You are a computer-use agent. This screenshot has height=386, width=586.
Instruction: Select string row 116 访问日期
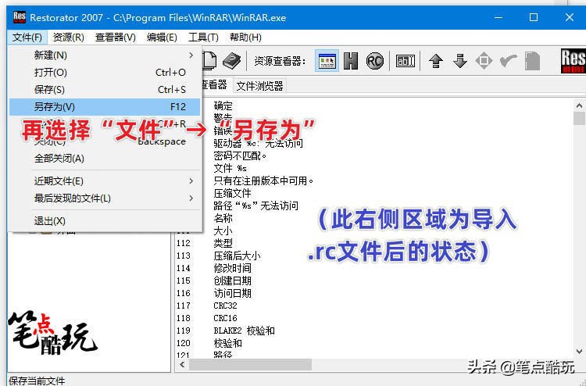pyautogui.click(x=214, y=293)
